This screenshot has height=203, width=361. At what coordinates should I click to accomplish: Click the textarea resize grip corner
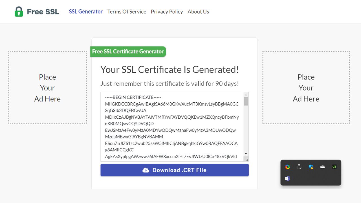(x=246, y=159)
